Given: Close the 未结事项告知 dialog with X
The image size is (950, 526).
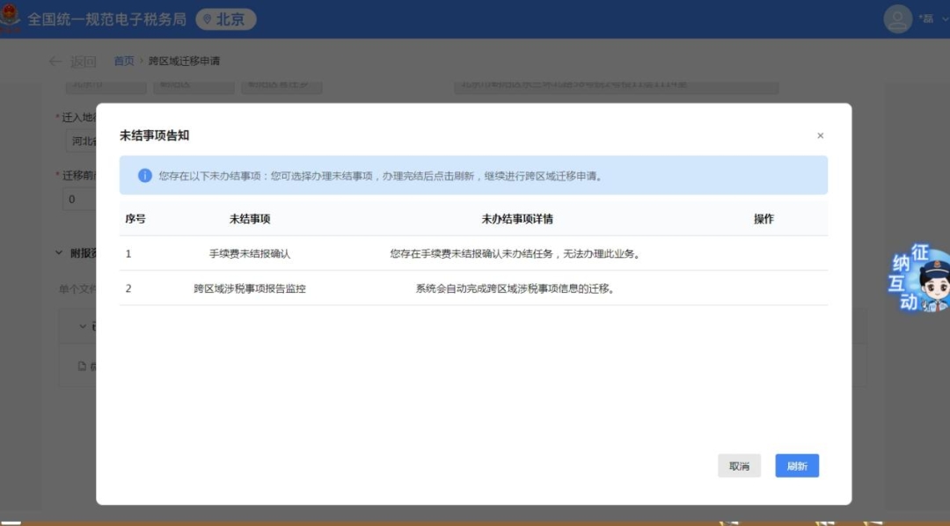Looking at the screenshot, I should point(820,135).
